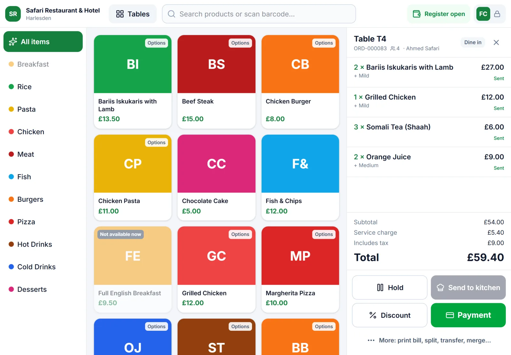Open the Tables view
The height and width of the screenshot is (355, 511).
coord(133,14)
